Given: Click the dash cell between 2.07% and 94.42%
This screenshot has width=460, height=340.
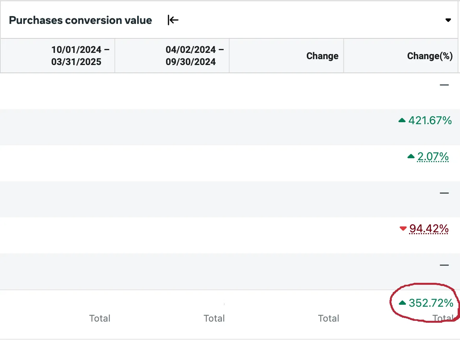Looking at the screenshot, I should (x=444, y=193).
